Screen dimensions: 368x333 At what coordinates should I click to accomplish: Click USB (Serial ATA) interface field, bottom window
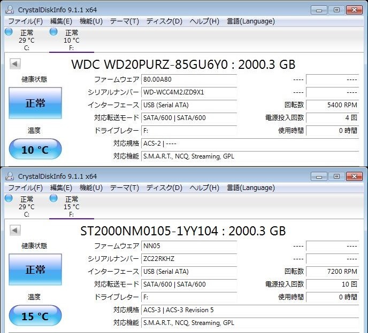[189, 272]
